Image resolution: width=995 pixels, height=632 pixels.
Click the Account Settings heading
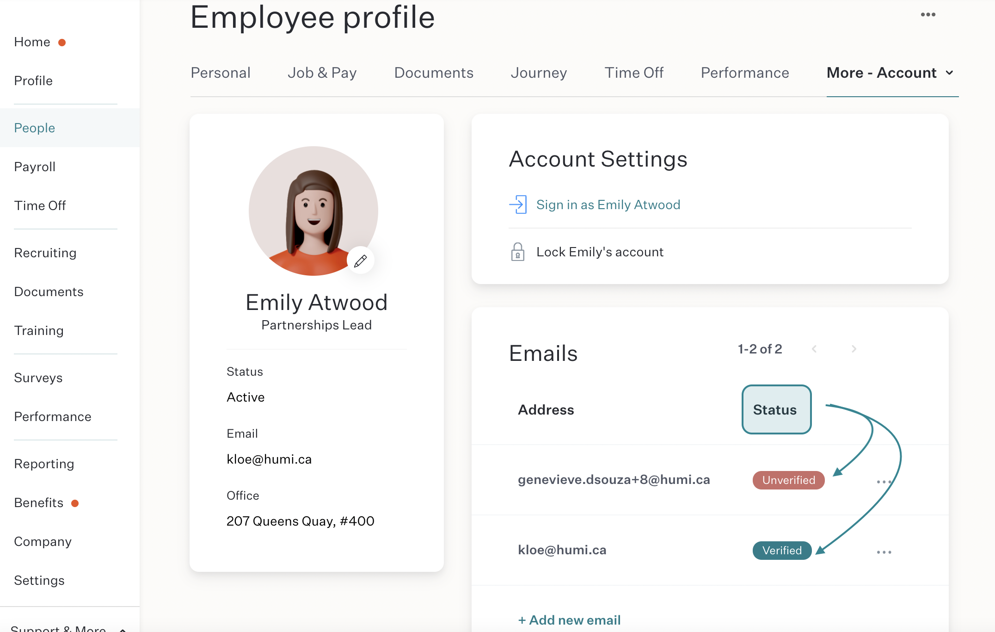pos(598,159)
